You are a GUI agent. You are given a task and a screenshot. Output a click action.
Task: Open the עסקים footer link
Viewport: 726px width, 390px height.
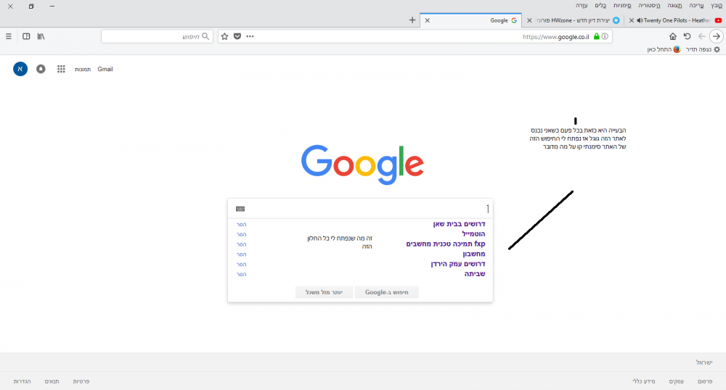point(676,381)
